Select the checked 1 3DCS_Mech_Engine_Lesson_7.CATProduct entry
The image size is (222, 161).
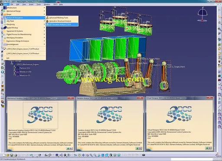(24, 49)
